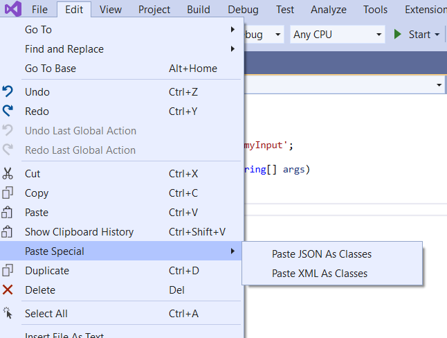Select Undo from Edit menu
Image resolution: width=447 pixels, height=338 pixels.
(122, 91)
